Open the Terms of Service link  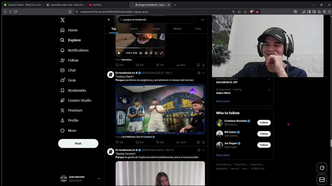click(x=223, y=165)
